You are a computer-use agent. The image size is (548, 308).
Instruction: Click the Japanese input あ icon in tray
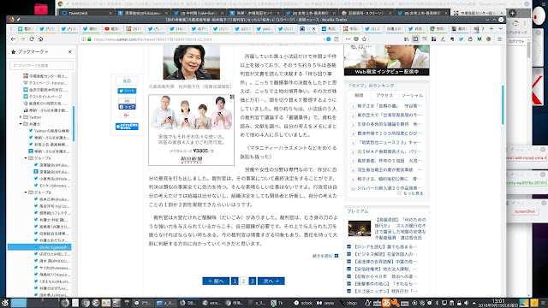coord(386,303)
